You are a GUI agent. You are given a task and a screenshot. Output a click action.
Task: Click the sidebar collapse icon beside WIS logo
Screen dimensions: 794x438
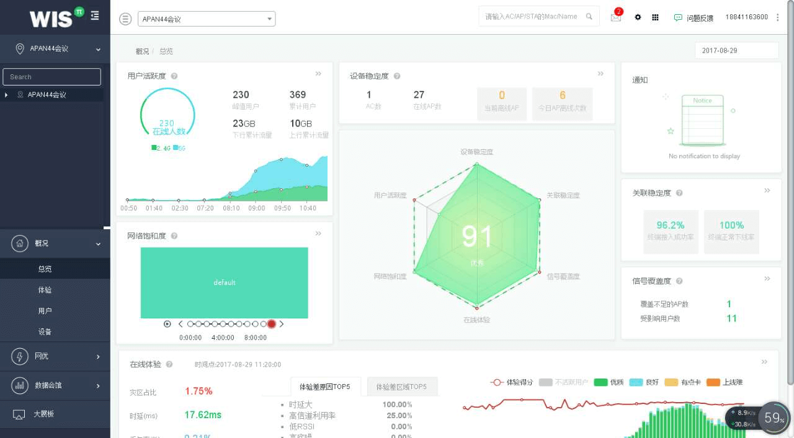(x=95, y=15)
